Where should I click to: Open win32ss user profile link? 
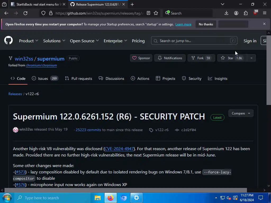click(24, 59)
